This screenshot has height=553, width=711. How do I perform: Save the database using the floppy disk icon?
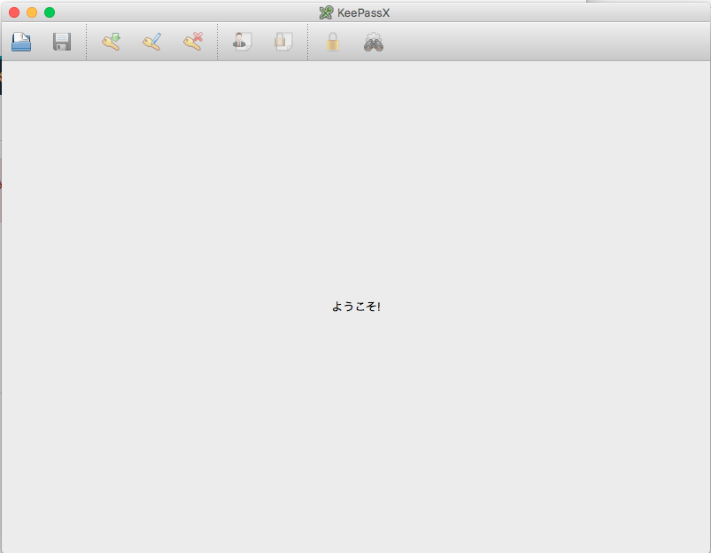(62, 42)
